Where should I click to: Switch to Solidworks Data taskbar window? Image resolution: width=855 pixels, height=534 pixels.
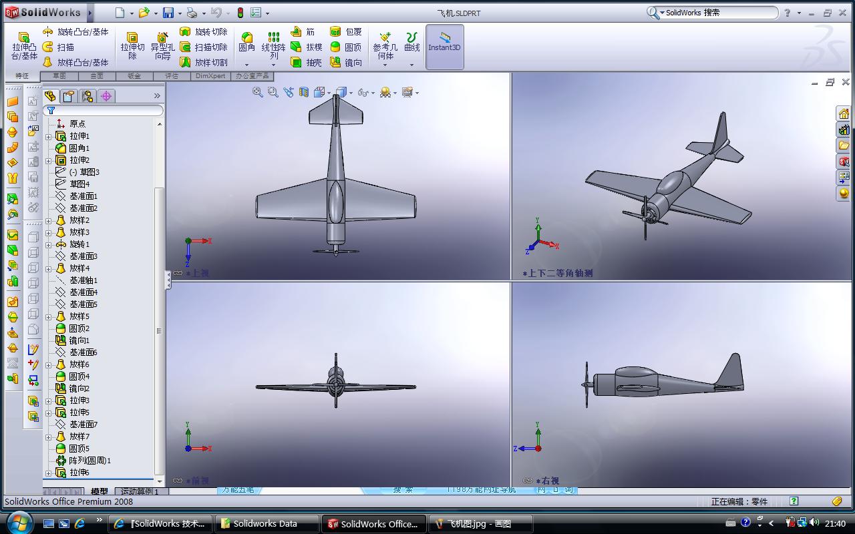coord(265,523)
